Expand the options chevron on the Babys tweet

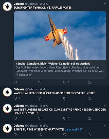(x=105, y=125)
